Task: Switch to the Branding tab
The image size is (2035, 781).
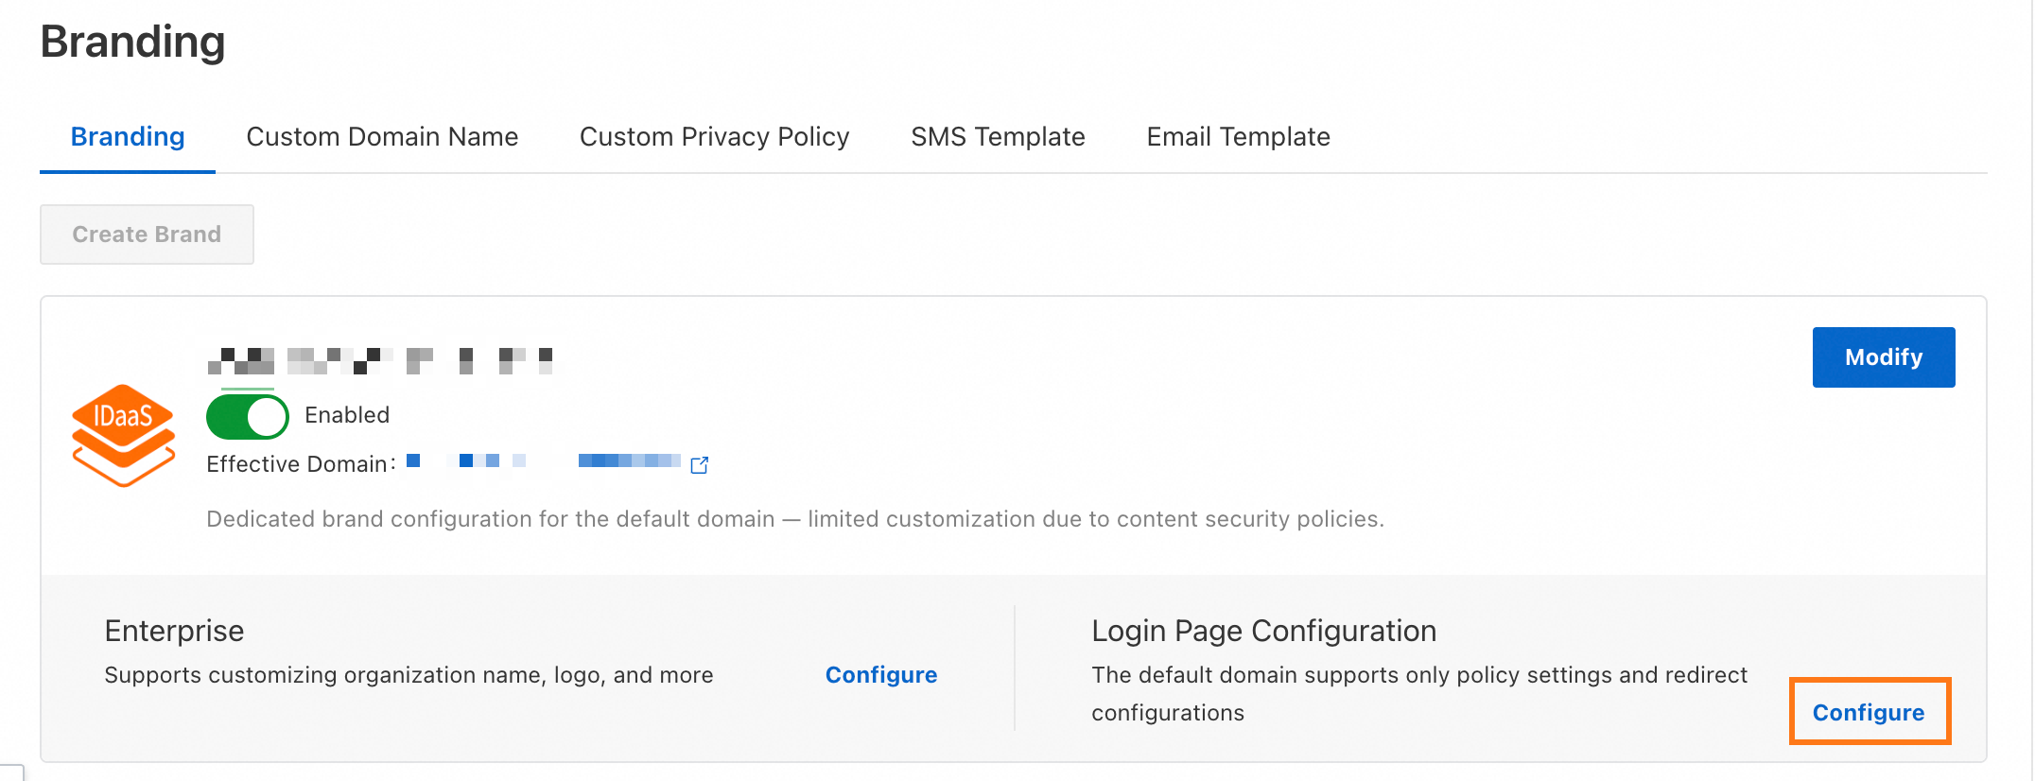Action: click(x=128, y=137)
